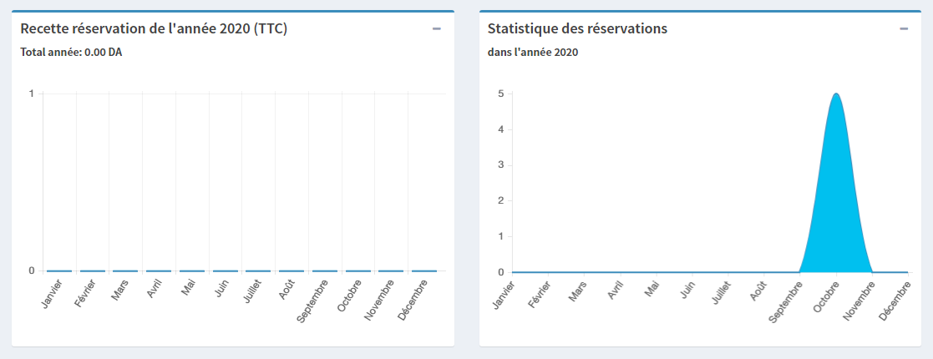Screen dimensions: 933x359
Task: Collapse the Recette réservation 2020 panel
Action: pos(436,28)
